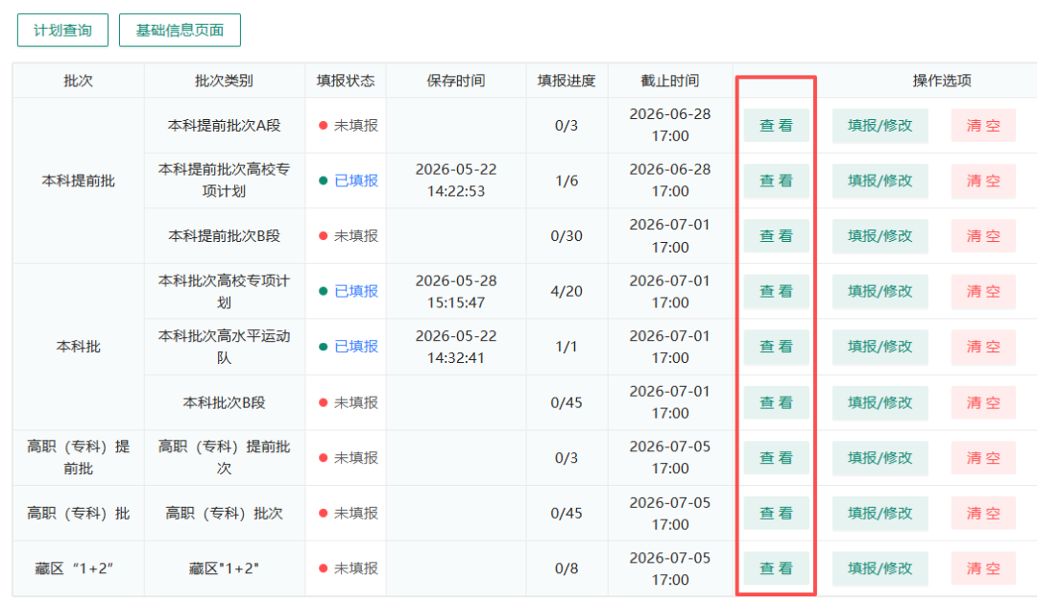Click save time 2026-05-22 14:22:53
Viewport: 1037px width, 604px height.
[x=456, y=181]
